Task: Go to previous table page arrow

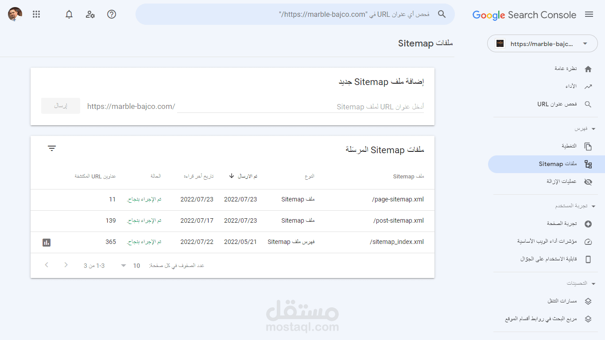Action: [66, 265]
